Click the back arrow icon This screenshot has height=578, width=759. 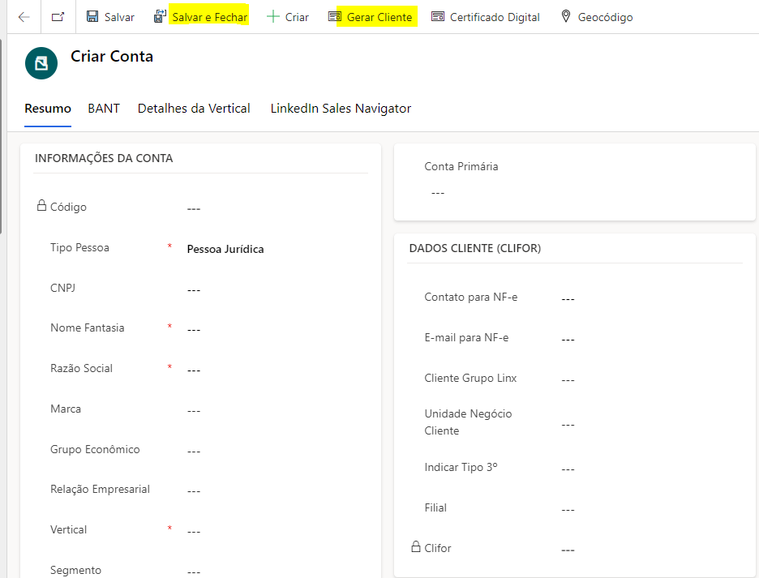tap(24, 17)
